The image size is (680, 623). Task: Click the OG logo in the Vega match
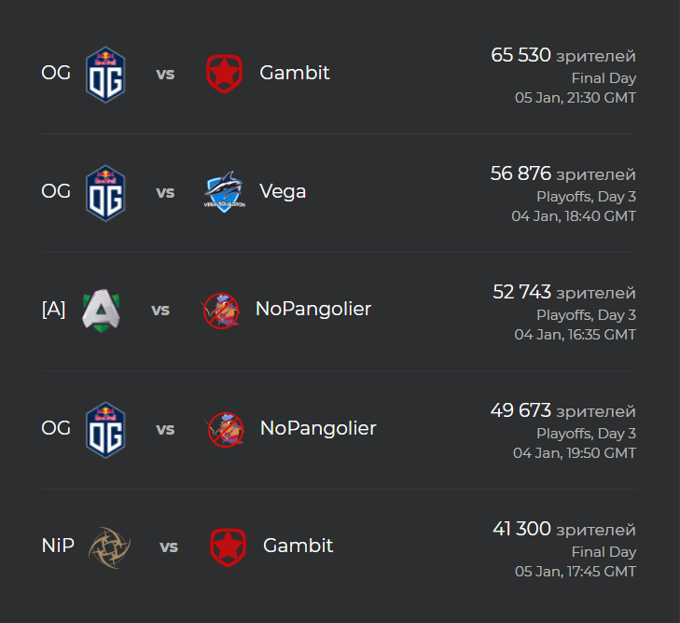105,193
